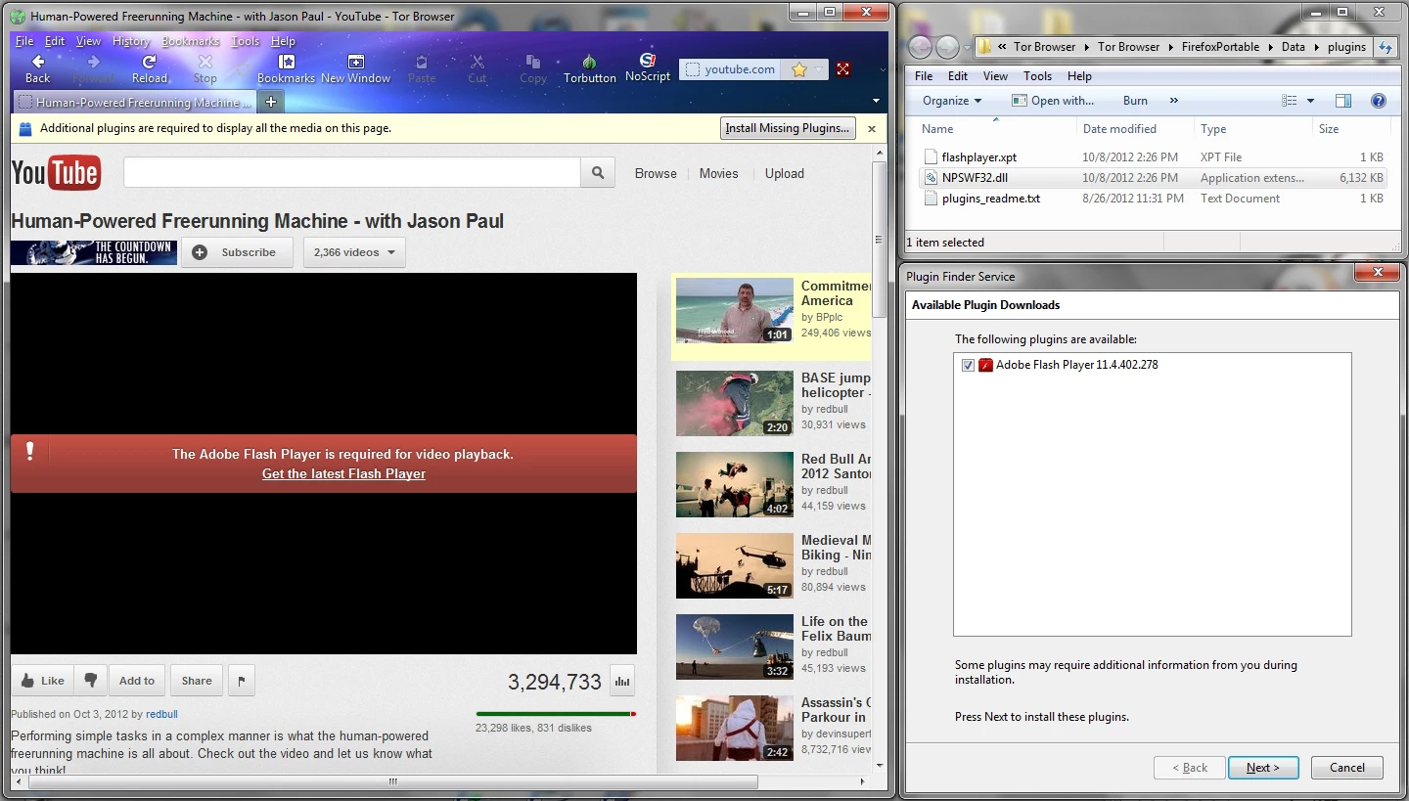Select the Human-Powered Freerunning Machine tab
This screenshot has width=1409, height=801.
click(134, 102)
